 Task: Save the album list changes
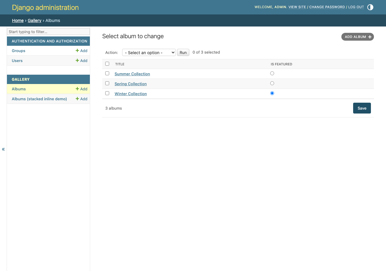tap(362, 108)
